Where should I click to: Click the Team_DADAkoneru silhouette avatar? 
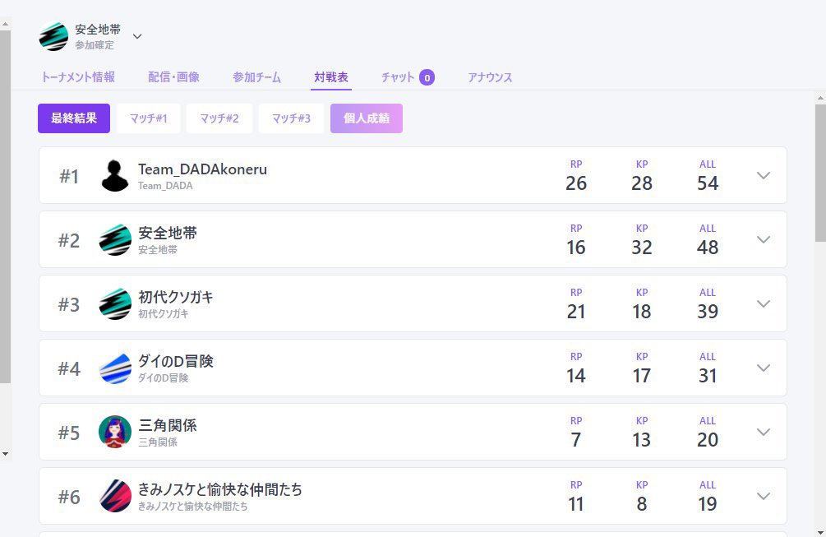pos(115,175)
